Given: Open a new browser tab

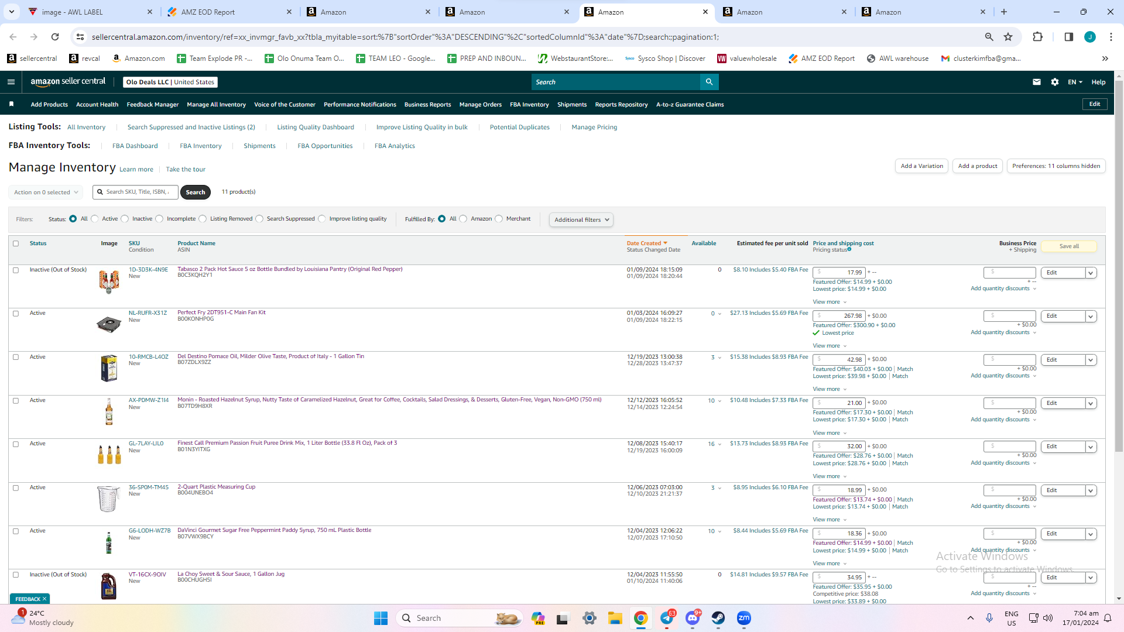Looking at the screenshot, I should (x=1004, y=12).
